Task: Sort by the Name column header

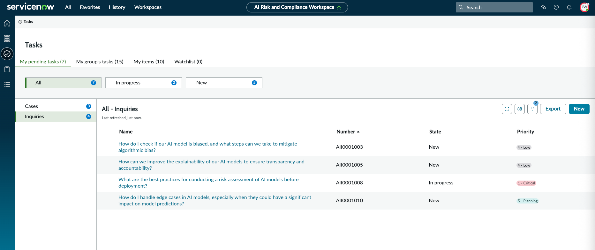Action: pyautogui.click(x=126, y=132)
